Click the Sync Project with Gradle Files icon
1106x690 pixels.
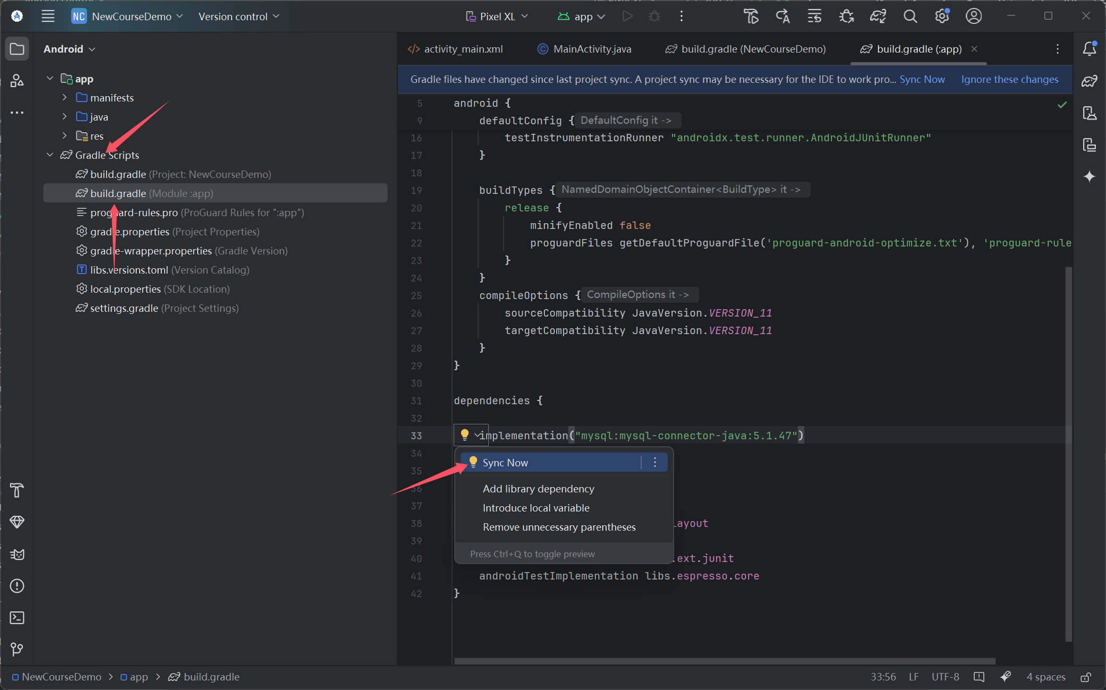(x=878, y=16)
